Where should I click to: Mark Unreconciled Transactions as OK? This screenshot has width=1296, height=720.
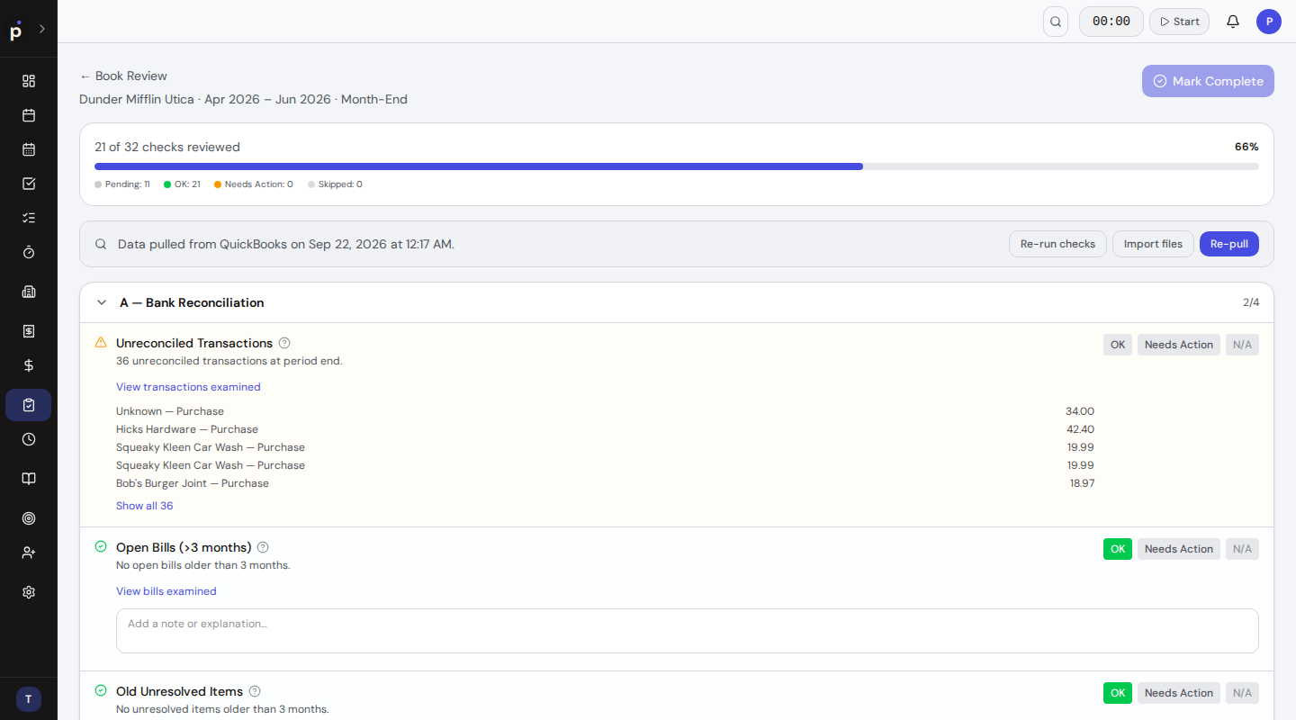tap(1118, 345)
